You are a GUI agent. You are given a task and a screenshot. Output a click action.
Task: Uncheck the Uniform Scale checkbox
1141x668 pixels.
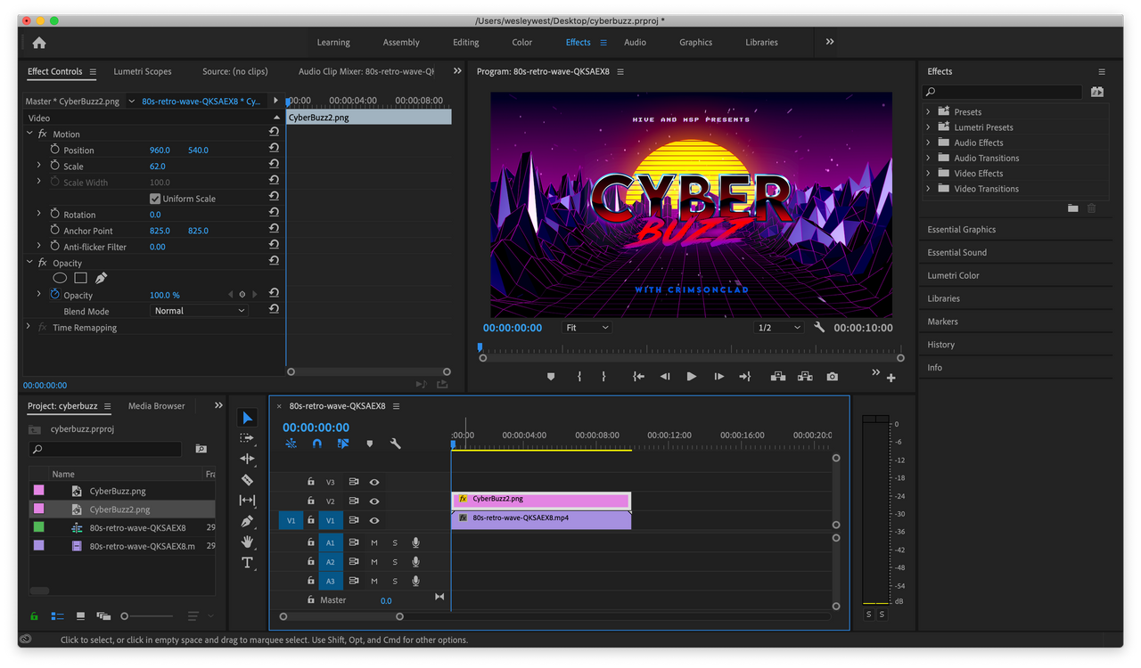(x=155, y=199)
